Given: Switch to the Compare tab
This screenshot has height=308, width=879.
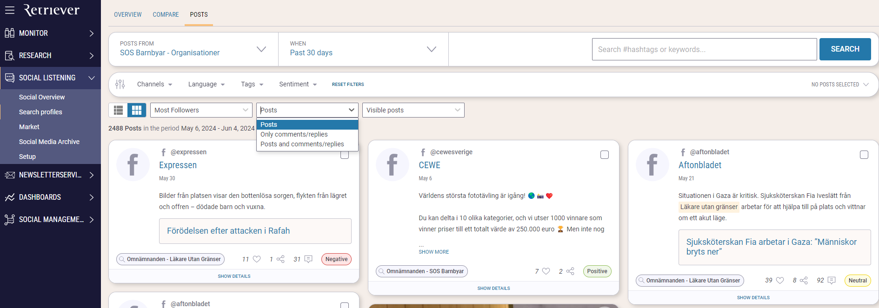Looking at the screenshot, I should coord(166,14).
